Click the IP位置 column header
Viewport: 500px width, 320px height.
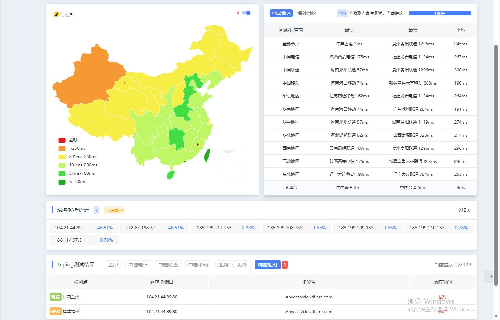tap(309, 282)
